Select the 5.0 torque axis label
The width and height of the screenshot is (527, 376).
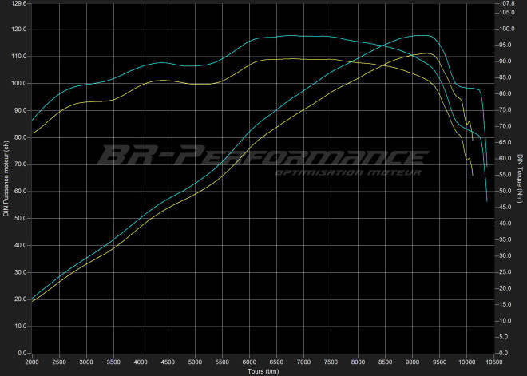(x=505, y=337)
